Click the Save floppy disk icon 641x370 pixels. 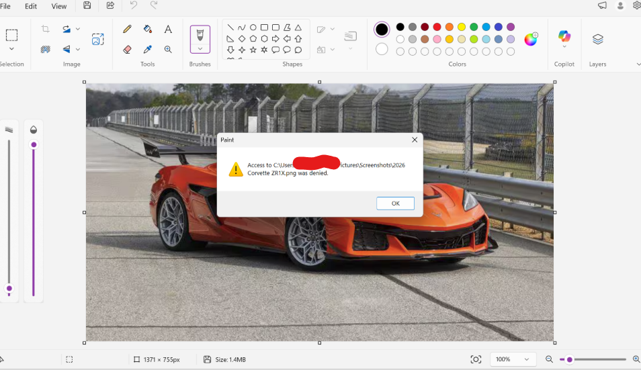tap(87, 5)
